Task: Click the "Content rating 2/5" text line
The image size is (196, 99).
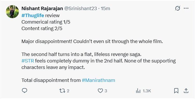Action: click(x=42, y=29)
